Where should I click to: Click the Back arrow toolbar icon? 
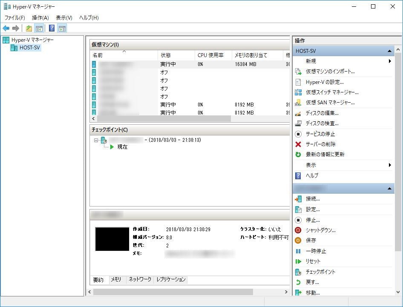point(6,28)
